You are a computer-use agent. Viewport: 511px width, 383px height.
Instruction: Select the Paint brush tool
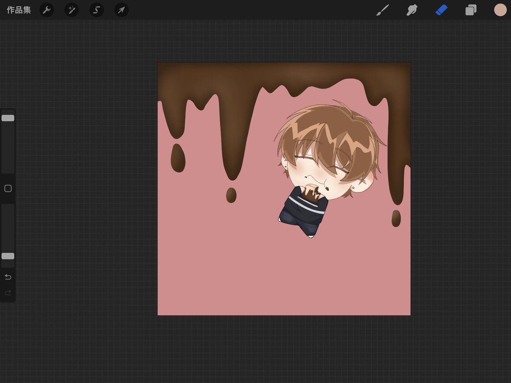click(383, 10)
